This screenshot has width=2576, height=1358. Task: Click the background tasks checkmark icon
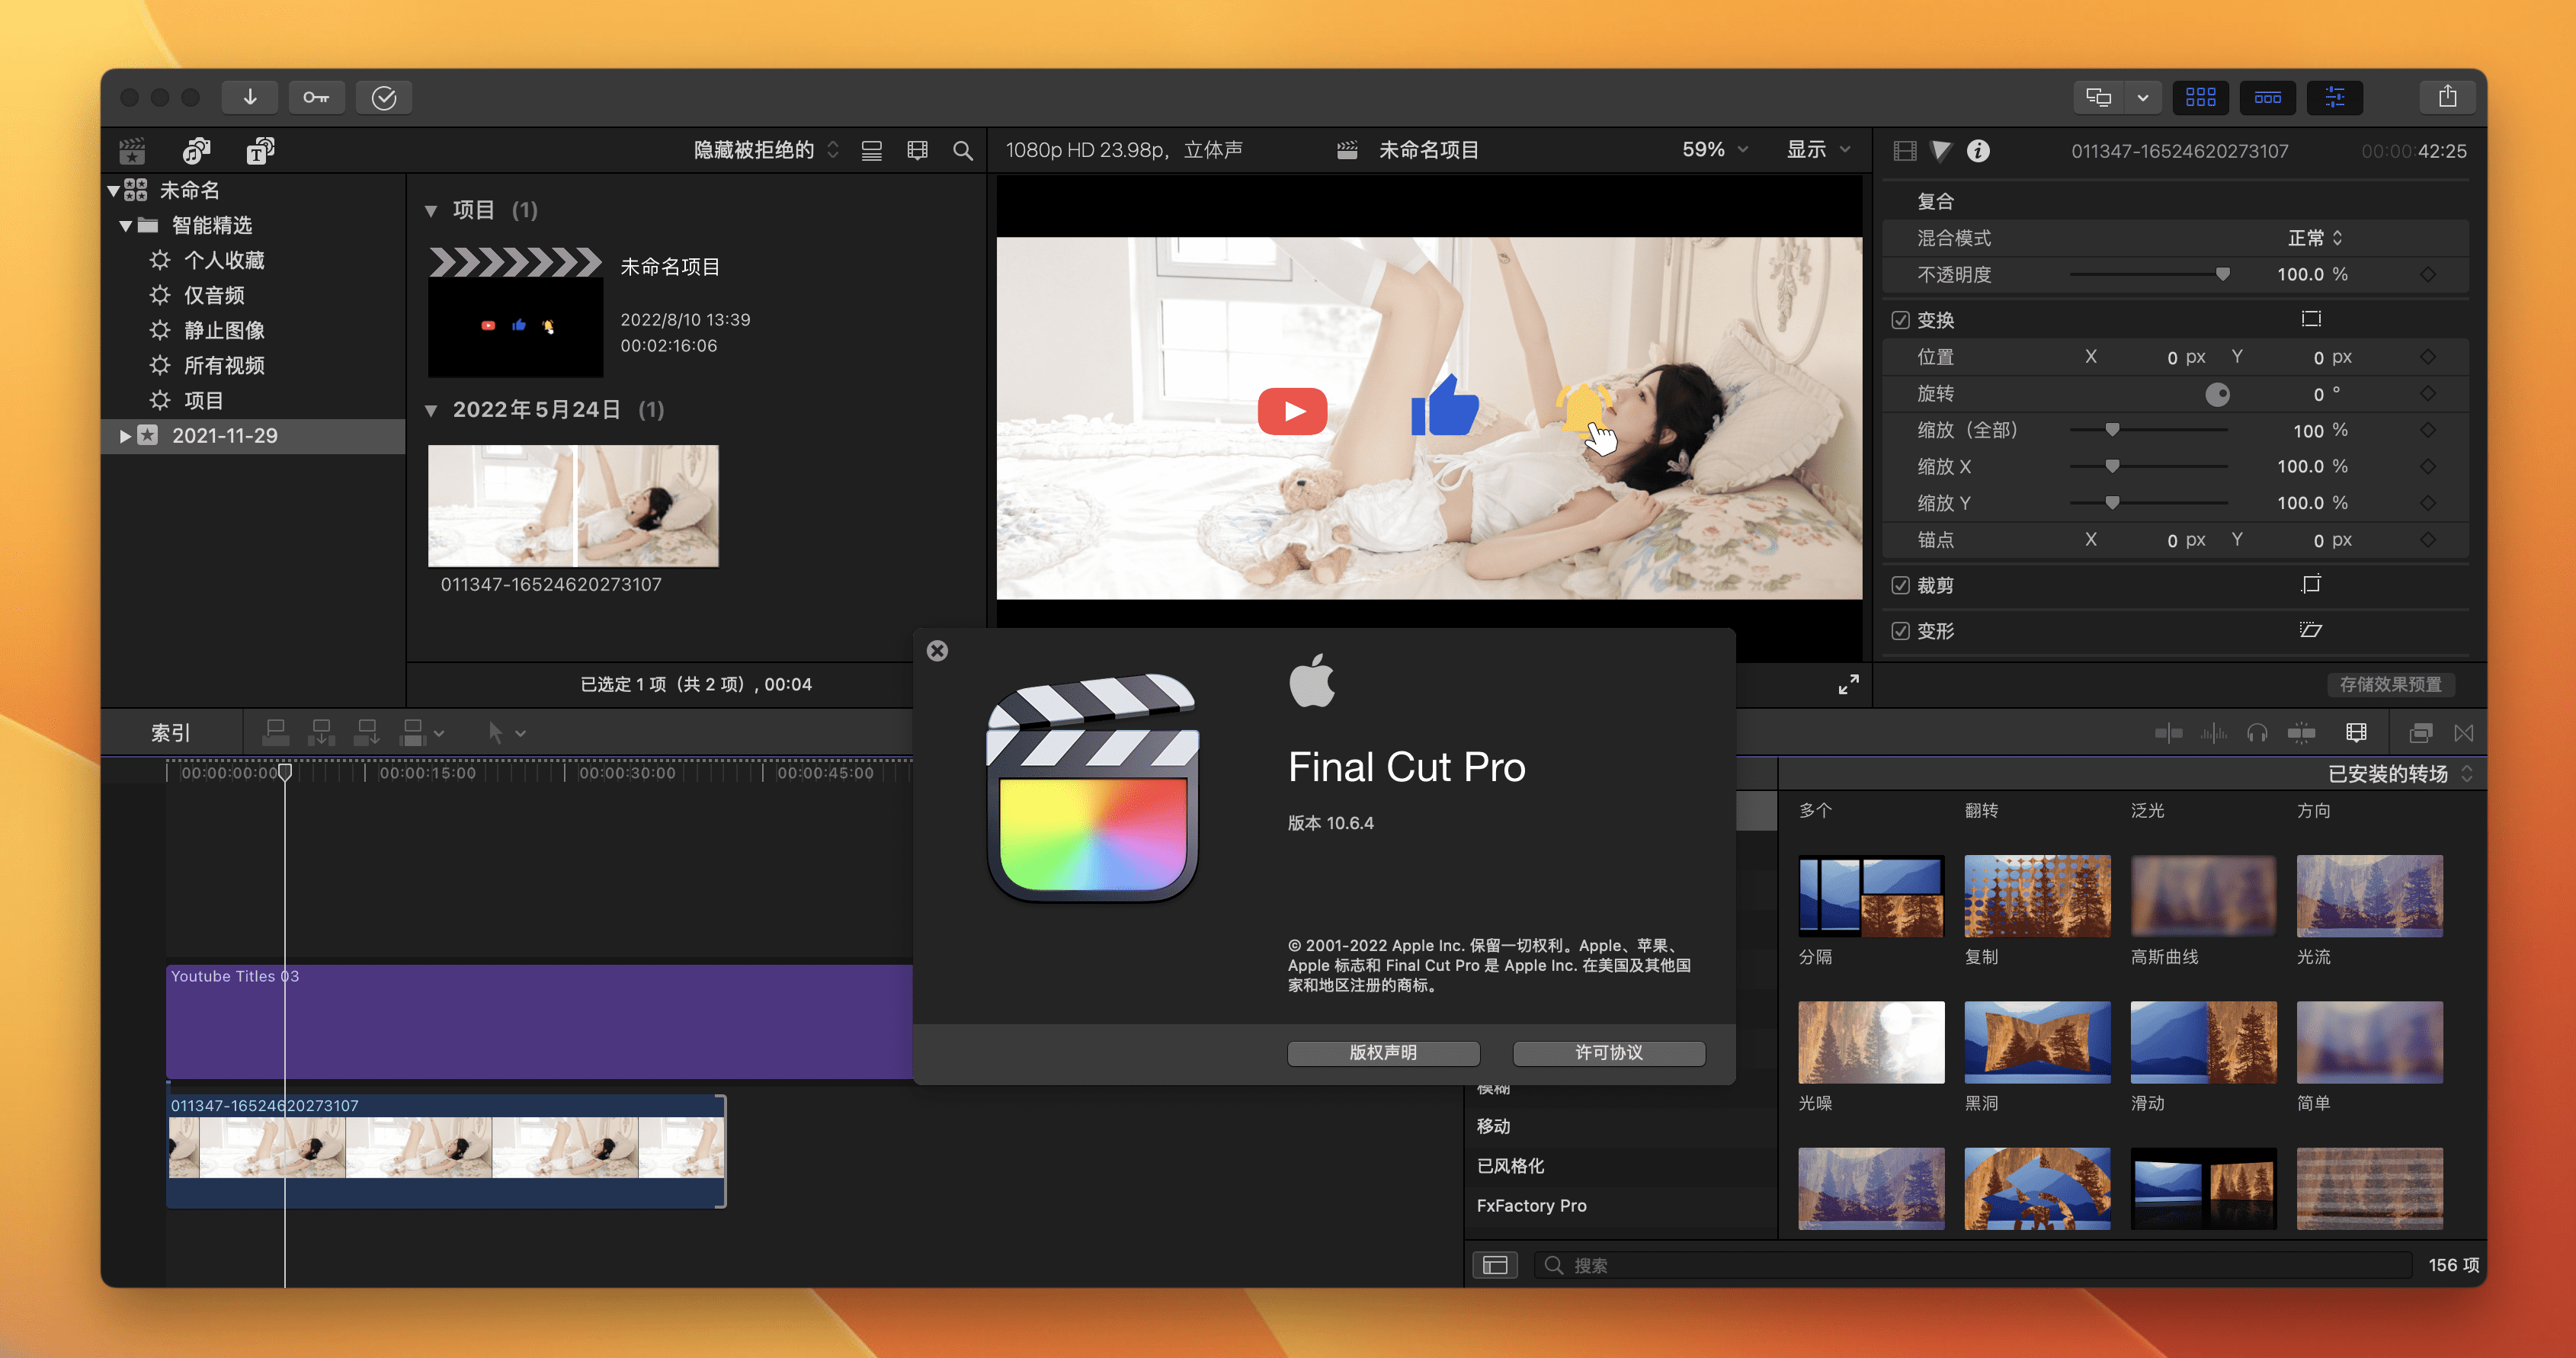(x=384, y=97)
